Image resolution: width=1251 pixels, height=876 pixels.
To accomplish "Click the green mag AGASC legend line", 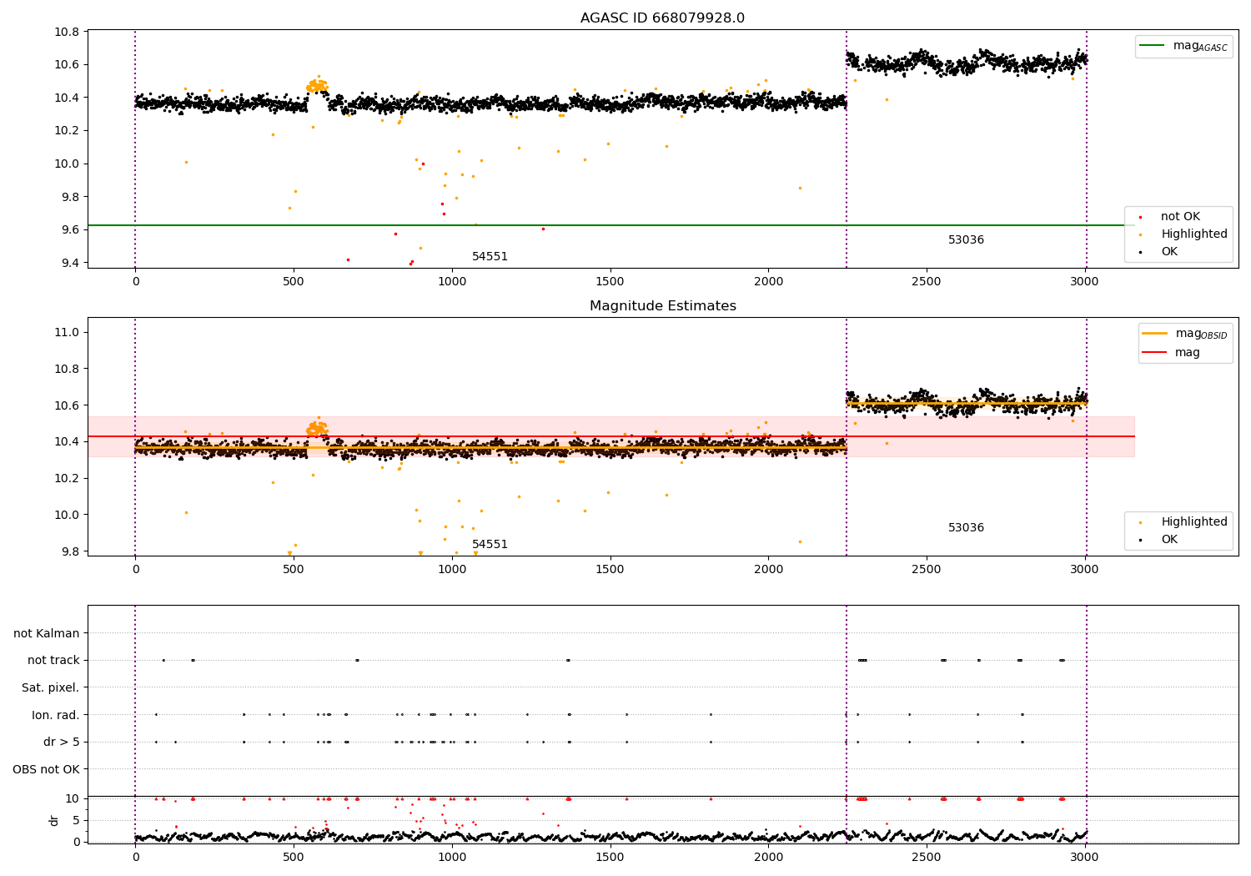I will [1153, 46].
